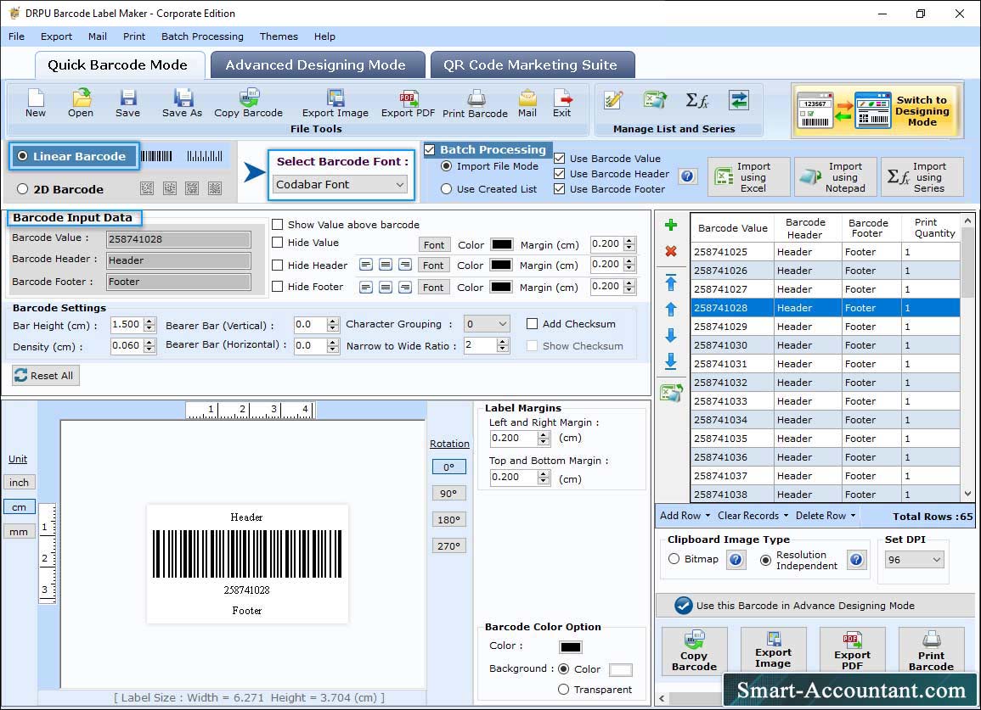Open the Batch Processing menu
The image size is (981, 710).
coord(202,36)
